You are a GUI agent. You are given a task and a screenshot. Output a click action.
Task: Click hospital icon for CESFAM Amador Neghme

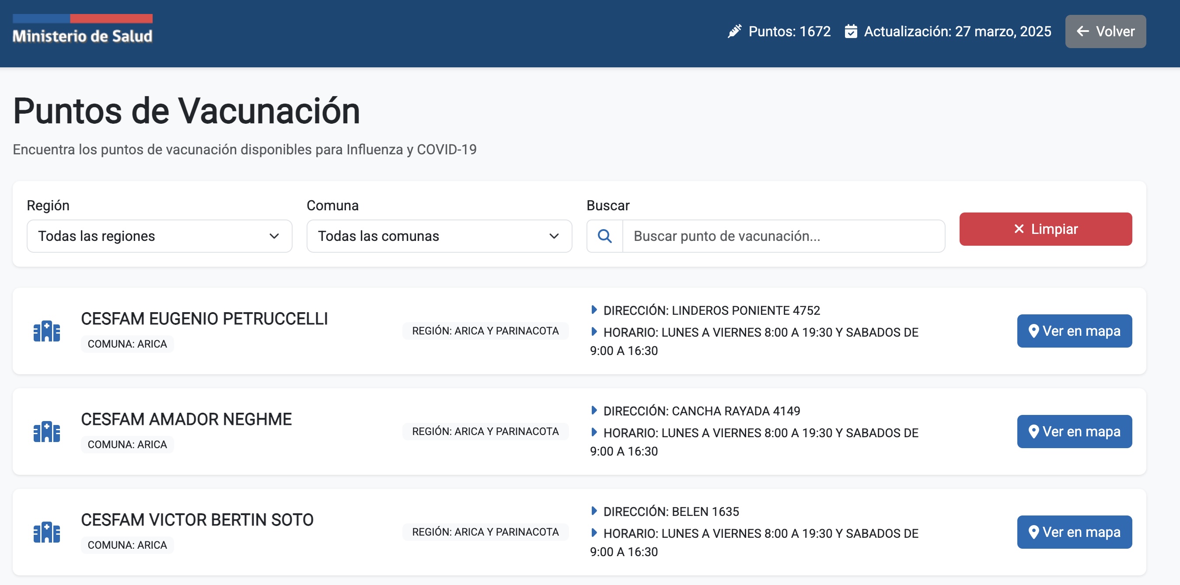[47, 432]
